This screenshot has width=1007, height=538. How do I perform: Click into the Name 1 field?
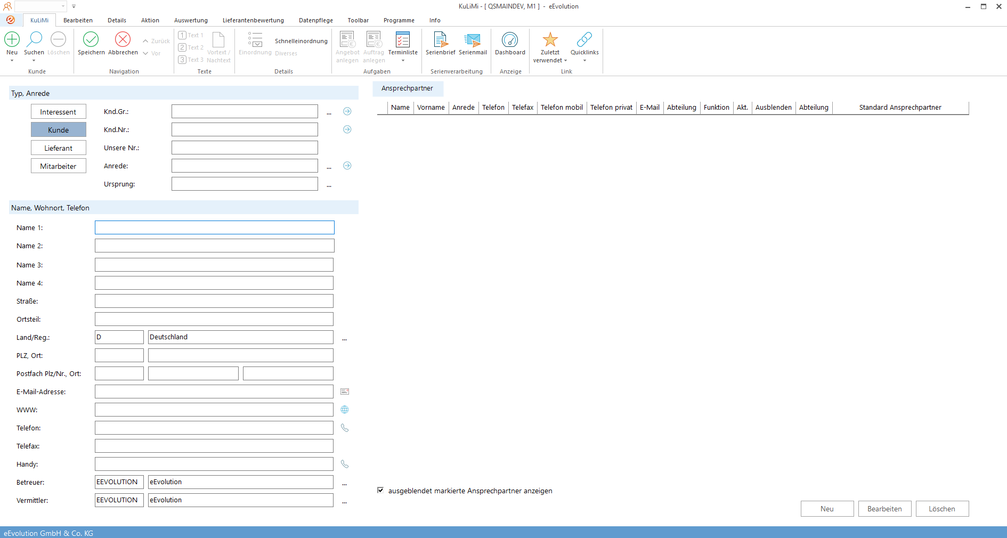point(214,227)
